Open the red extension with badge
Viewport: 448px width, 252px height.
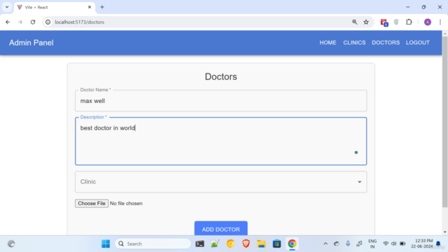[384, 22]
